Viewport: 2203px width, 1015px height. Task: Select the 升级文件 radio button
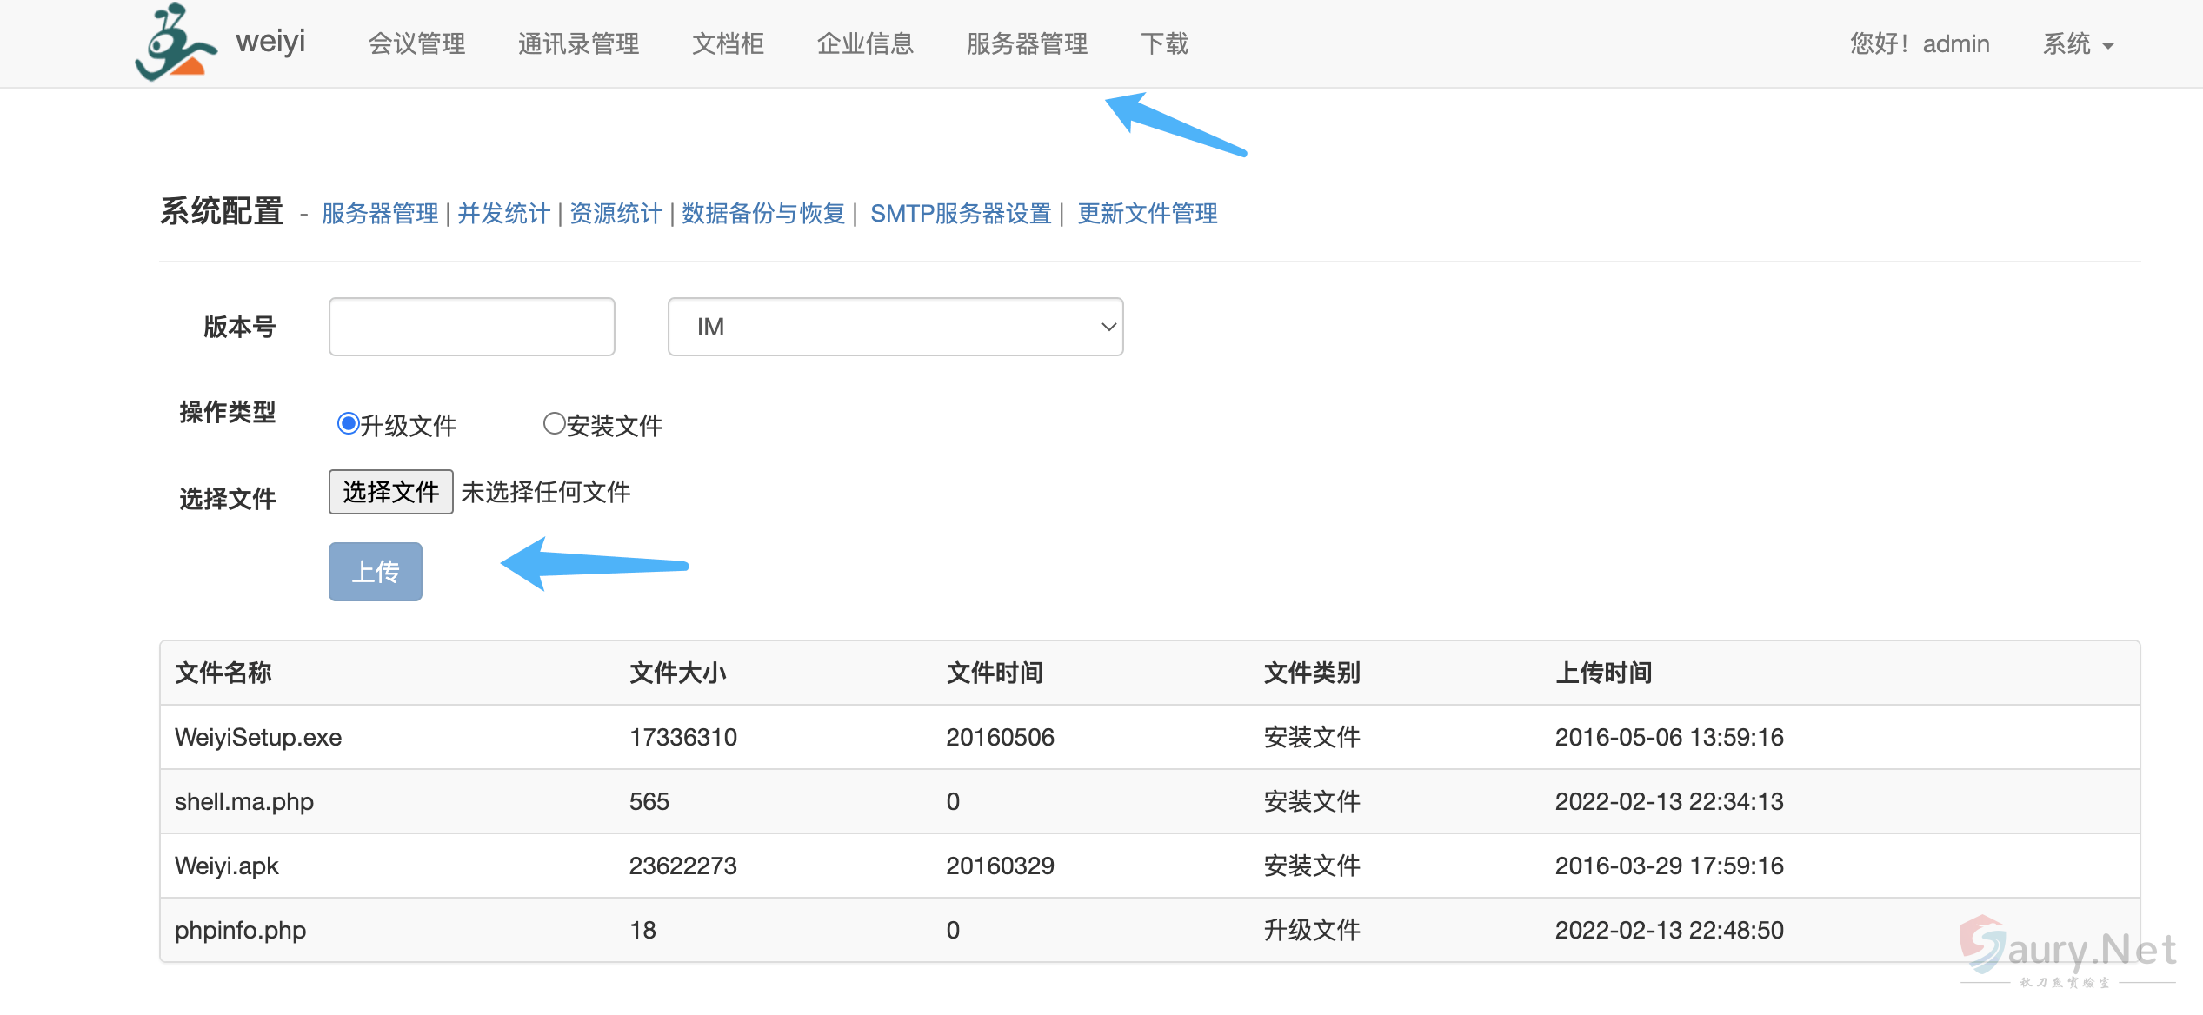348,423
